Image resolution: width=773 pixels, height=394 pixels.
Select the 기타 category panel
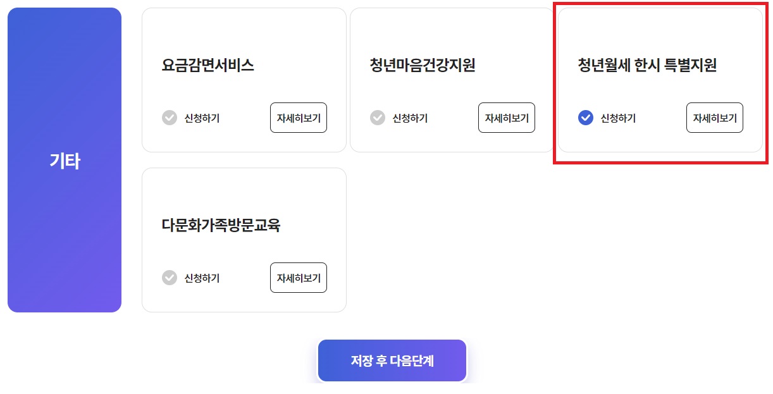pos(64,161)
